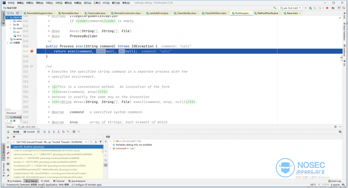The height and width of the screenshot is (188, 348).
Task: Collapse the 12.2.1.4 project root node
Action: (x=7, y=17)
